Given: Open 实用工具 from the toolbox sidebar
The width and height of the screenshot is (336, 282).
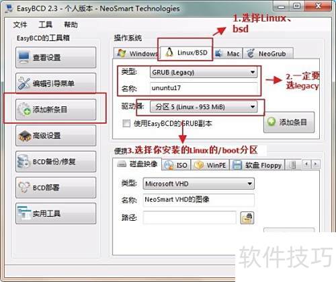Looking at the screenshot, I should [56, 213].
